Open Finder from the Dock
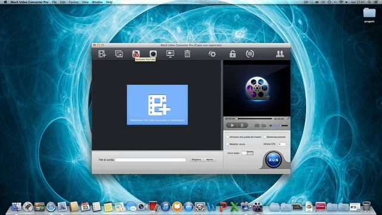Viewport: 382px width, 215px height. click(16, 207)
